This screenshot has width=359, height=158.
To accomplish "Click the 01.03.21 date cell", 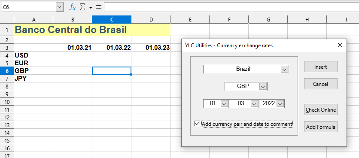I will [73, 48].
